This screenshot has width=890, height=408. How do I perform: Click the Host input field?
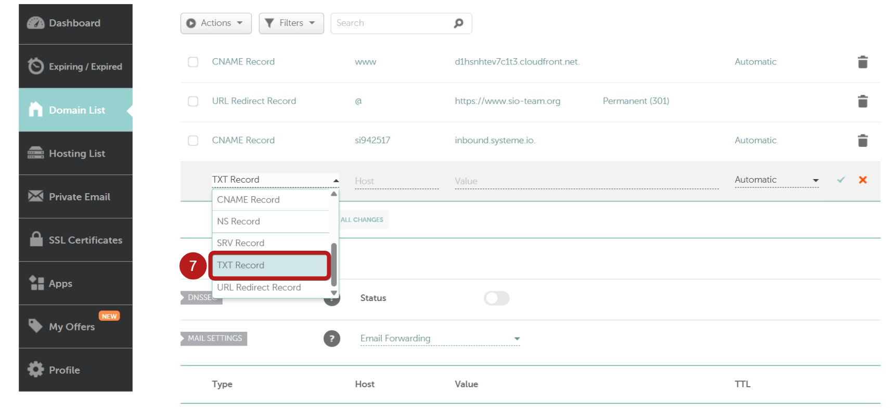click(396, 181)
